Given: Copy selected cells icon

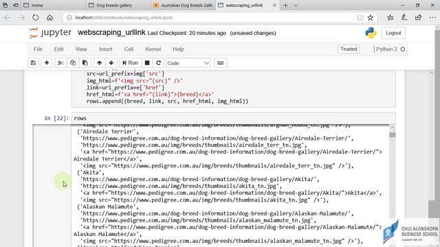Looking at the screenshot, I should [73, 63].
